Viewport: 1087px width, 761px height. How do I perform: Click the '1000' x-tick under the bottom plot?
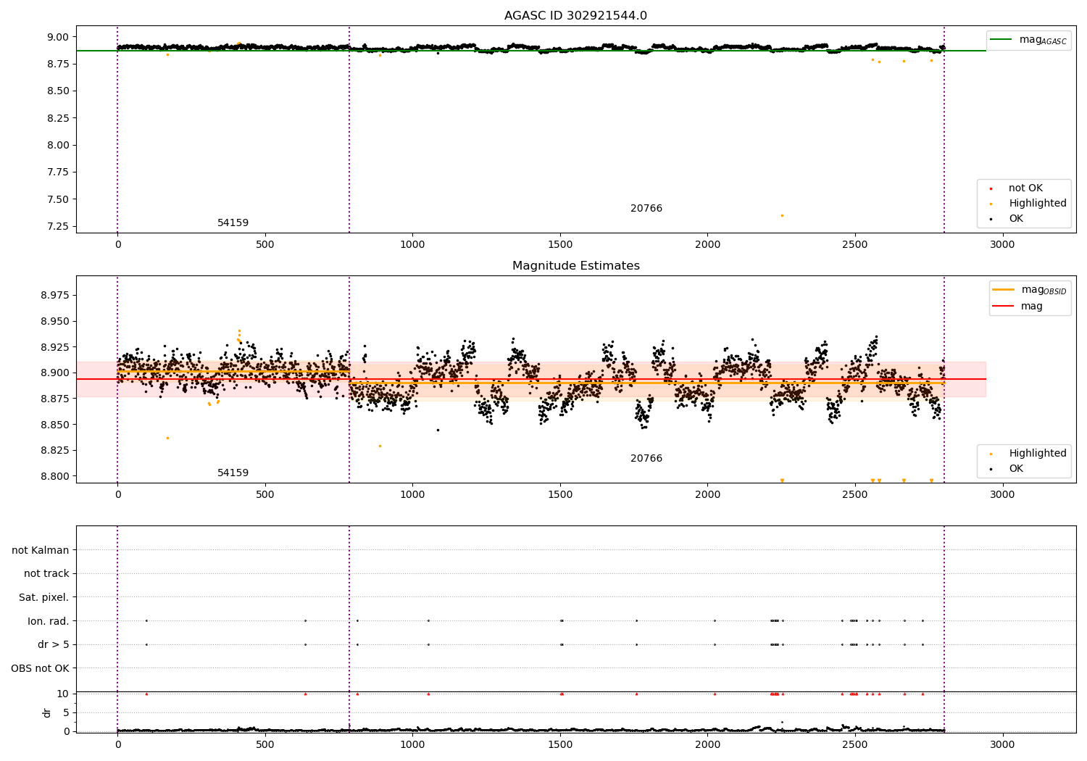point(412,744)
